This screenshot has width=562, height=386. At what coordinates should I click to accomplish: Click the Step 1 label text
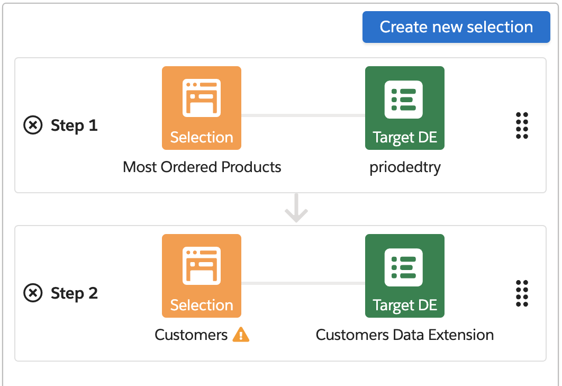pyautogui.click(x=74, y=125)
